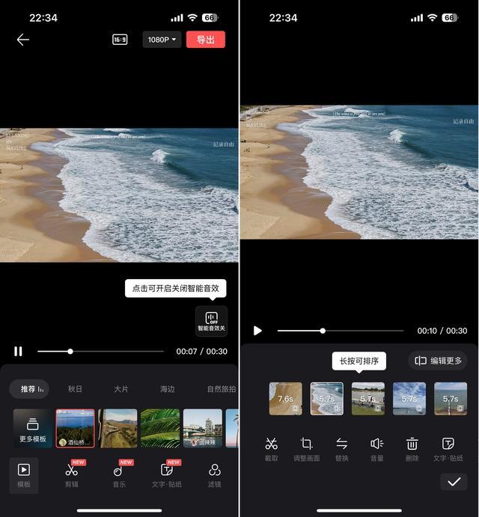The width and height of the screenshot is (479, 517).
Task: Open the 音量 volume control icon
Action: click(x=377, y=444)
